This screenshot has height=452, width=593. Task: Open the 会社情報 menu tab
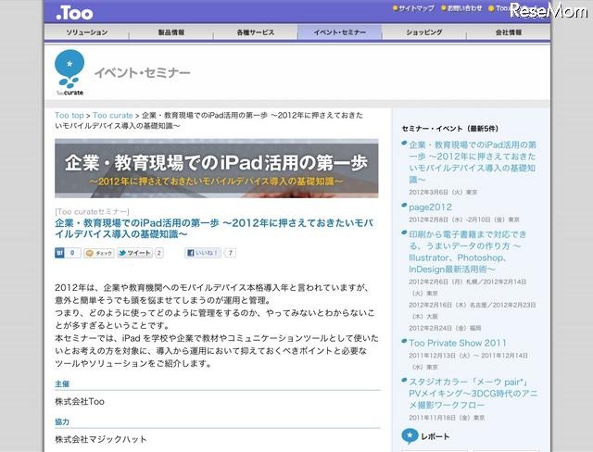pyautogui.click(x=509, y=32)
